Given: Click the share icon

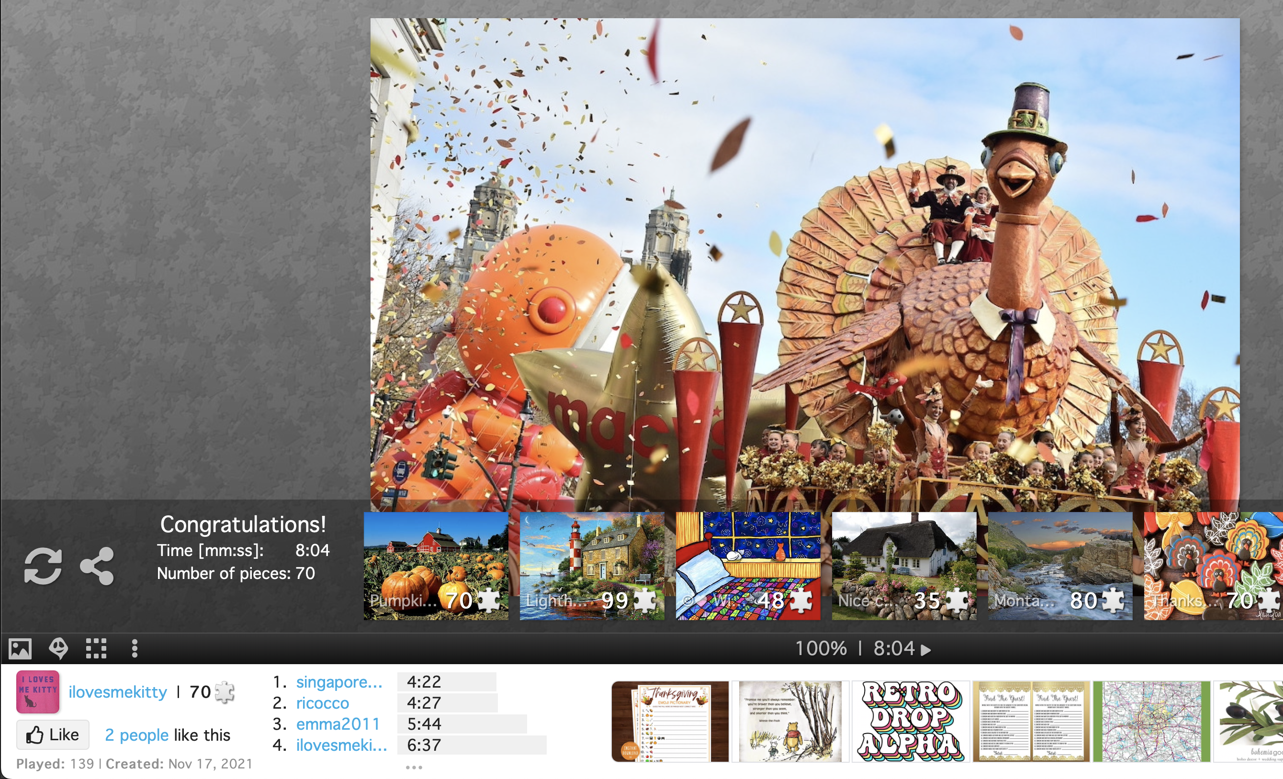Looking at the screenshot, I should tap(97, 566).
